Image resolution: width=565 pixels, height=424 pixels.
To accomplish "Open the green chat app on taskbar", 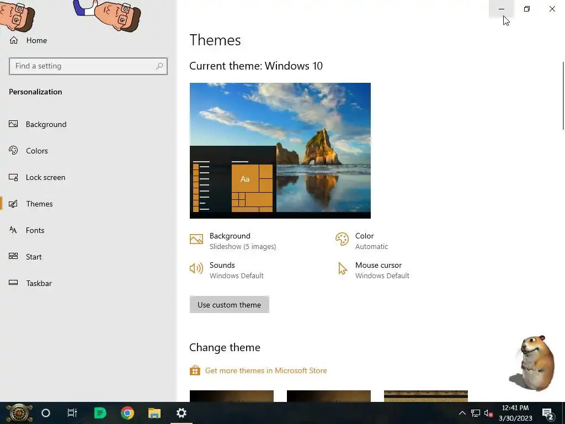I will tap(100, 413).
